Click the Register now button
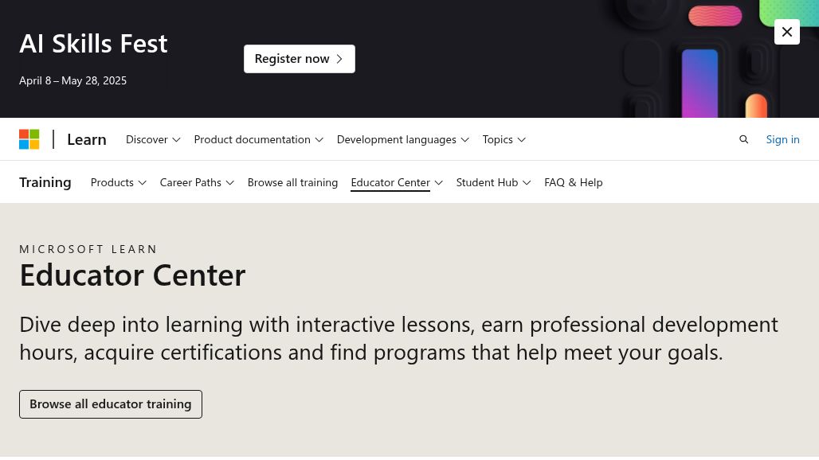Screen dimensions: 819x460 tap(300, 59)
